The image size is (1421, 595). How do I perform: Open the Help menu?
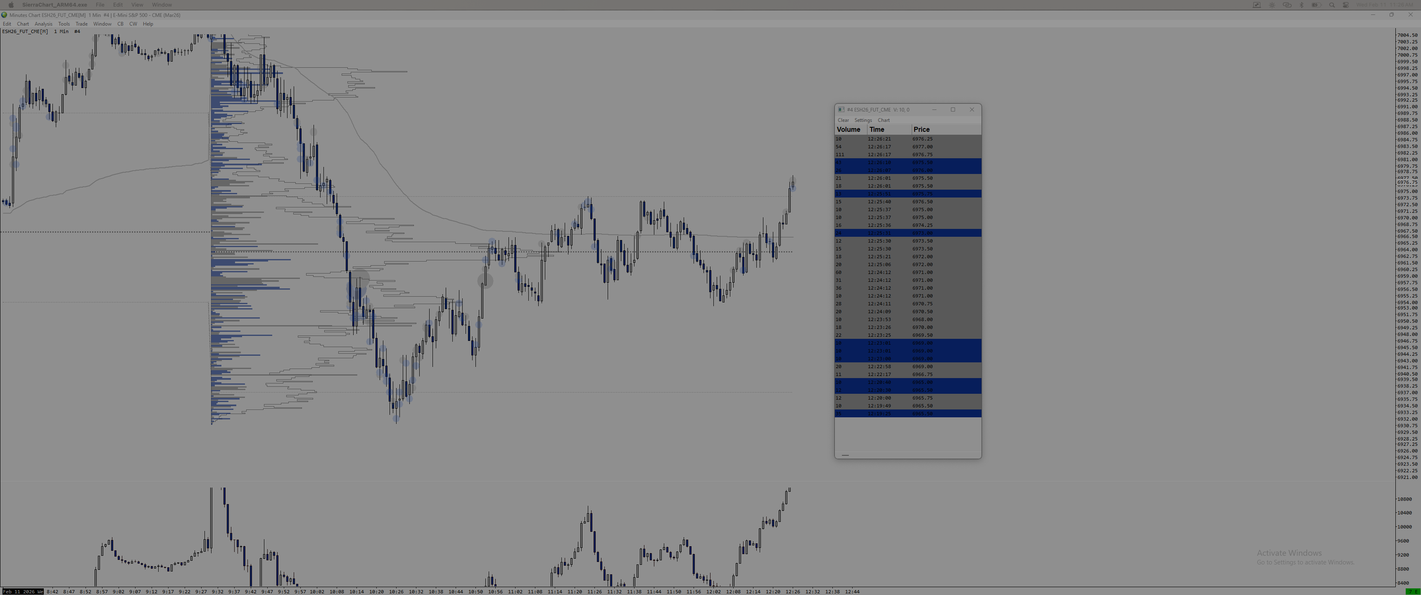[148, 24]
